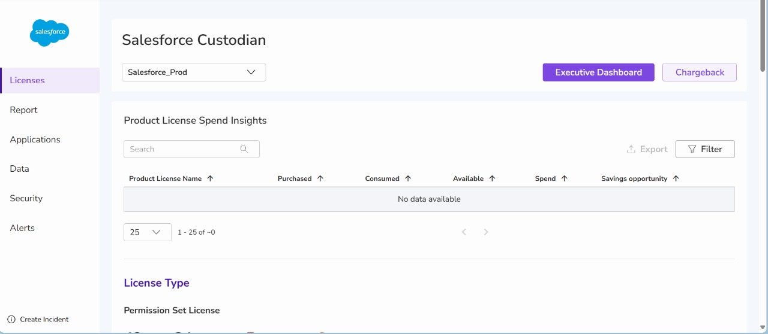768x334 pixels.
Task: Sort by Available column arrow
Action: click(493, 178)
